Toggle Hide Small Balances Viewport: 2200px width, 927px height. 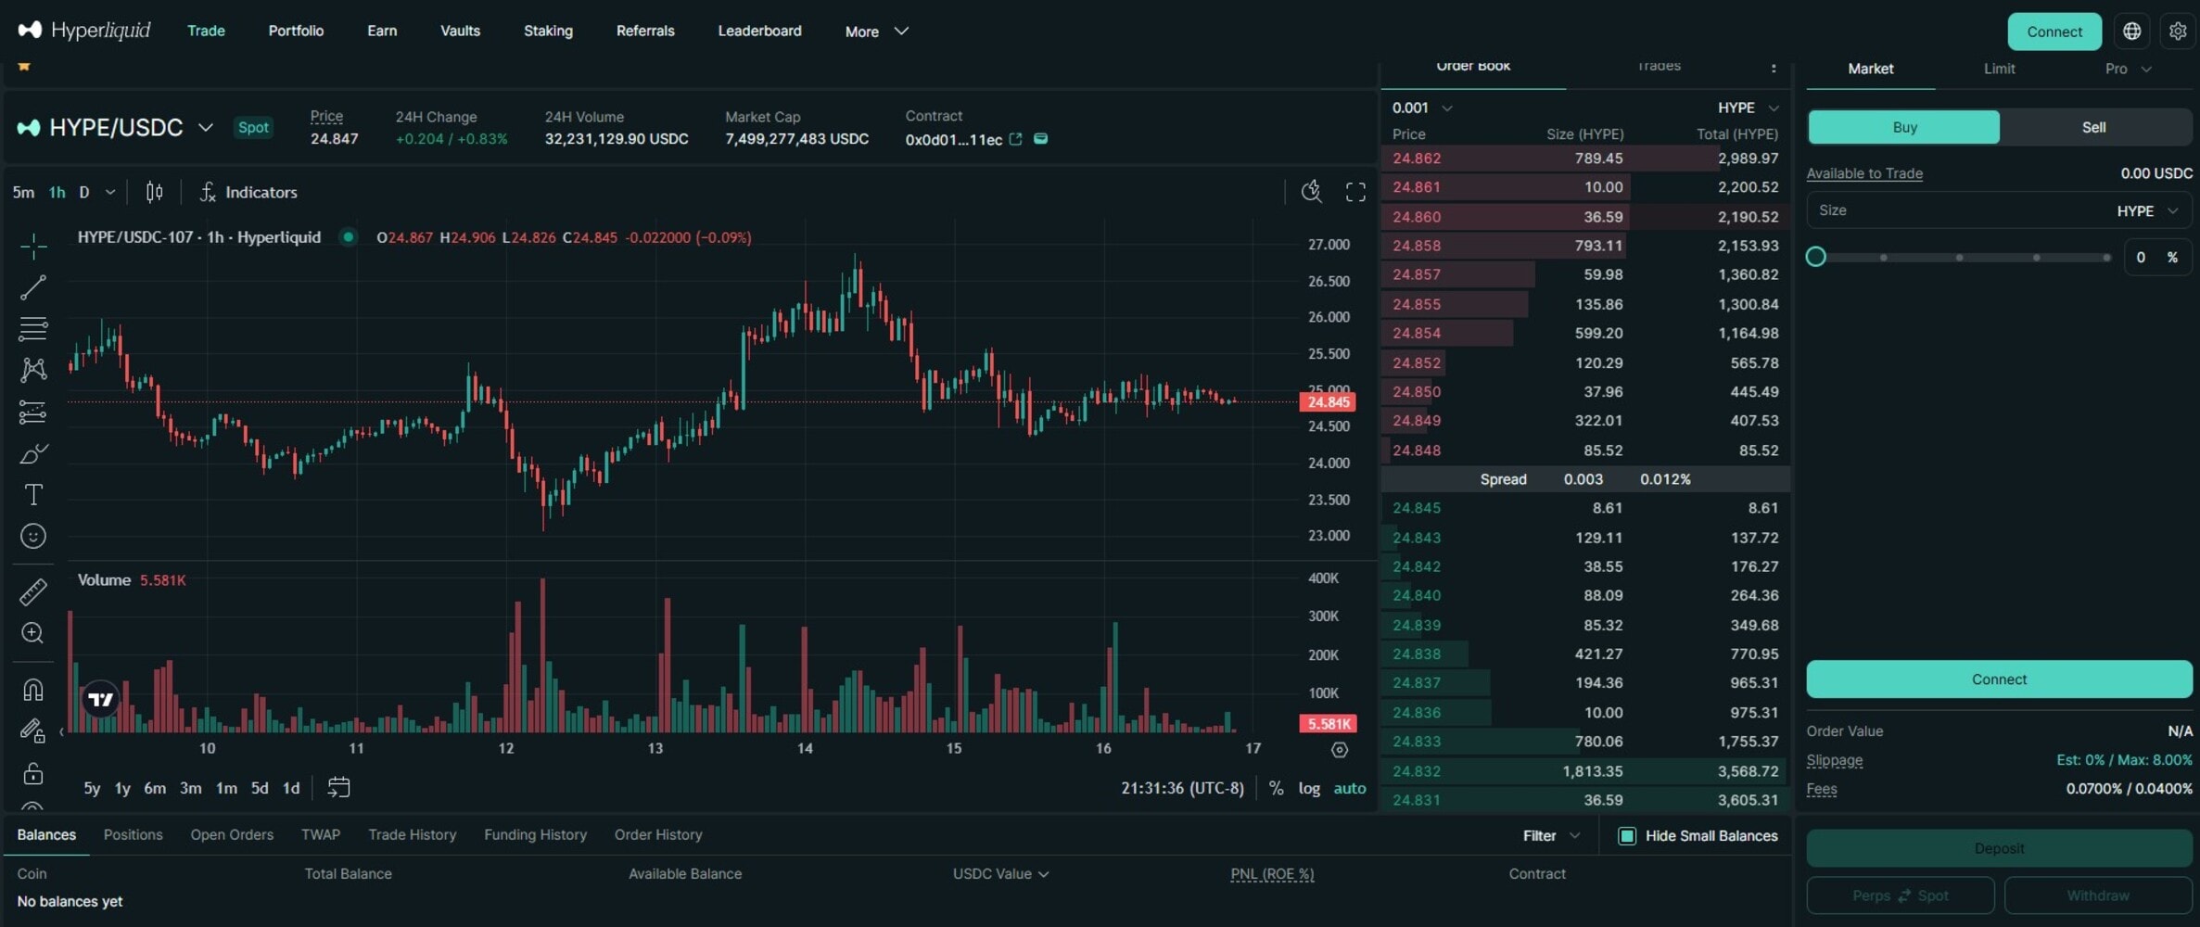click(x=1627, y=835)
